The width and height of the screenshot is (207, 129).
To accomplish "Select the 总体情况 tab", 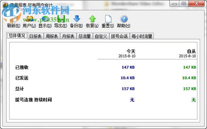I will point(17,36).
